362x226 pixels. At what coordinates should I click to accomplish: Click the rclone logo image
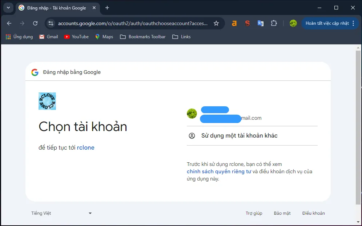[x=47, y=101]
